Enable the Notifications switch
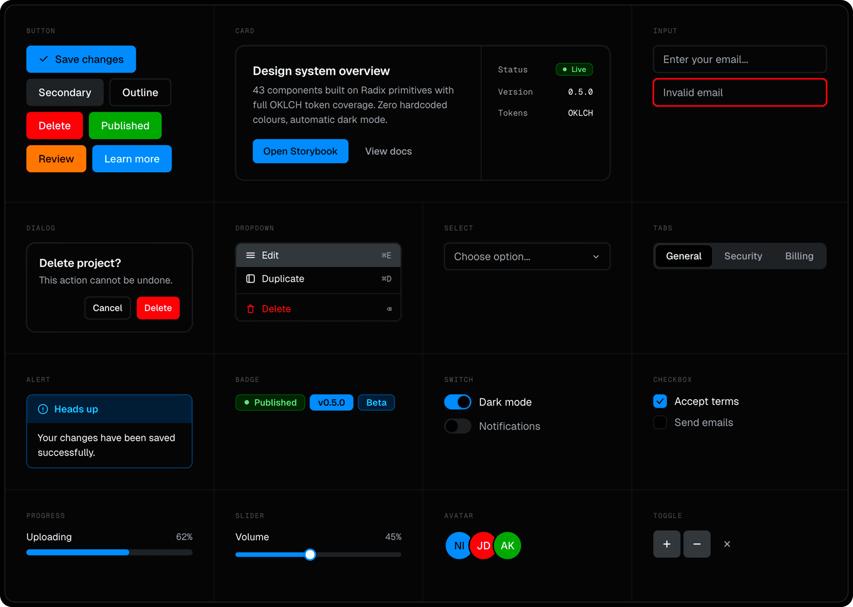853x607 pixels. (x=457, y=426)
